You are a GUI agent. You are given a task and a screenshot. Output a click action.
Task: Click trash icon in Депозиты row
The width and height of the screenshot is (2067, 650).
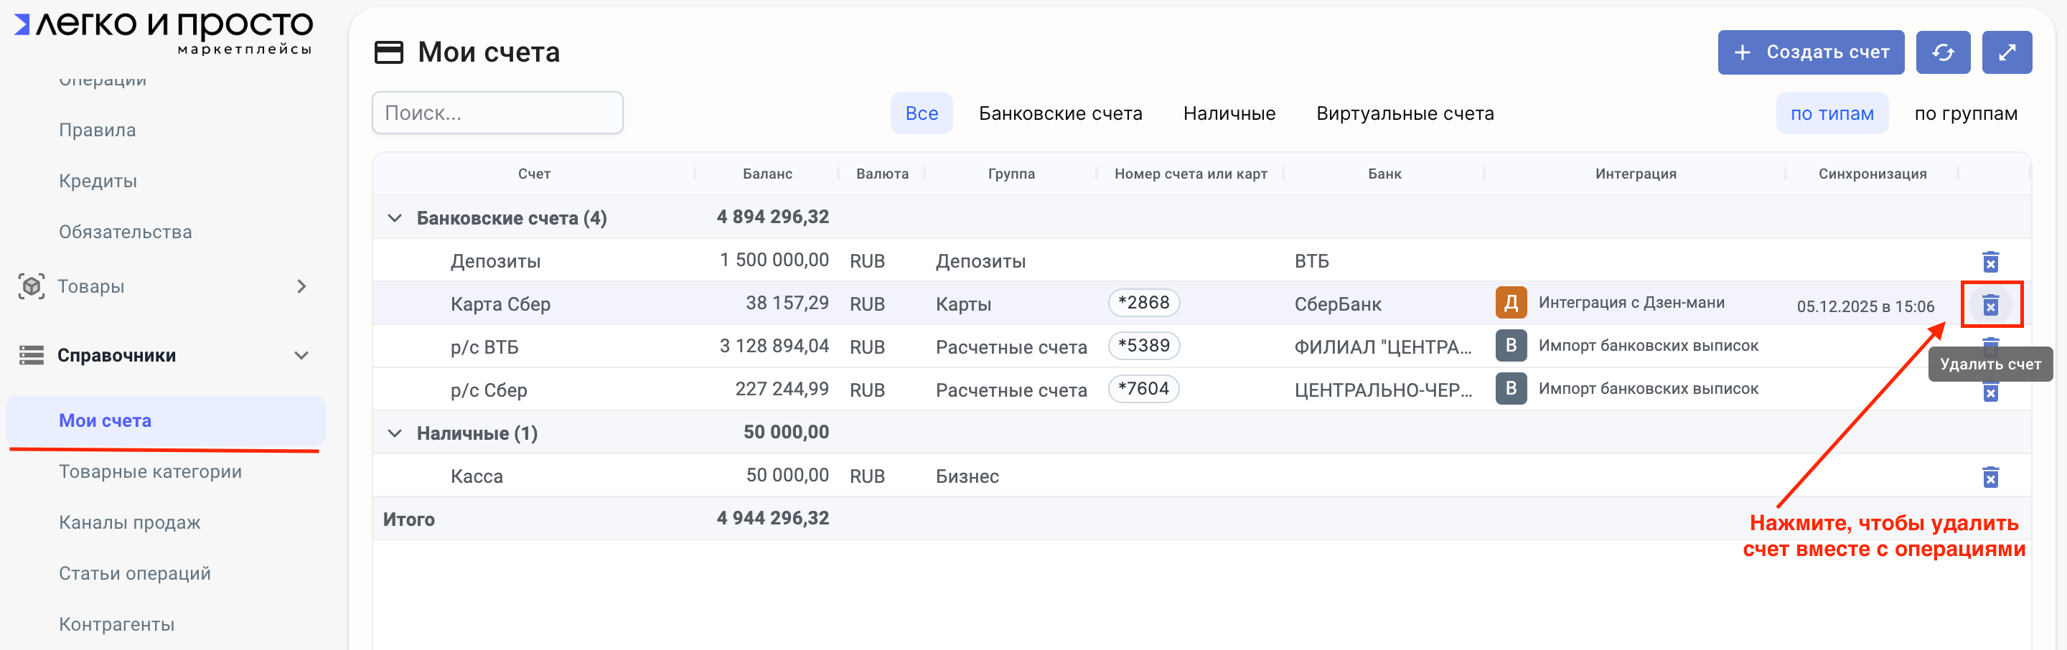point(1990,262)
